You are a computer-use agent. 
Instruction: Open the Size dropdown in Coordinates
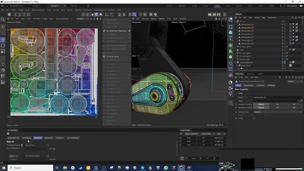click(221, 134)
